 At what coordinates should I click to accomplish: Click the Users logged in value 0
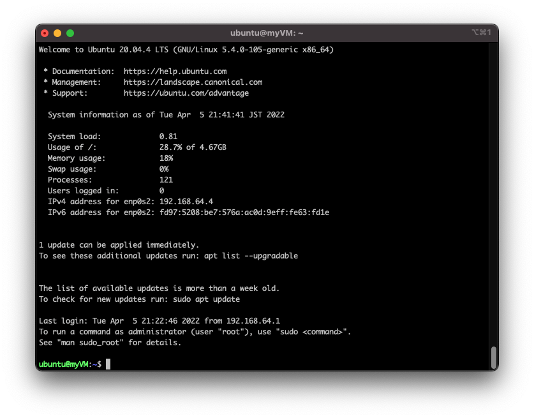coord(162,191)
